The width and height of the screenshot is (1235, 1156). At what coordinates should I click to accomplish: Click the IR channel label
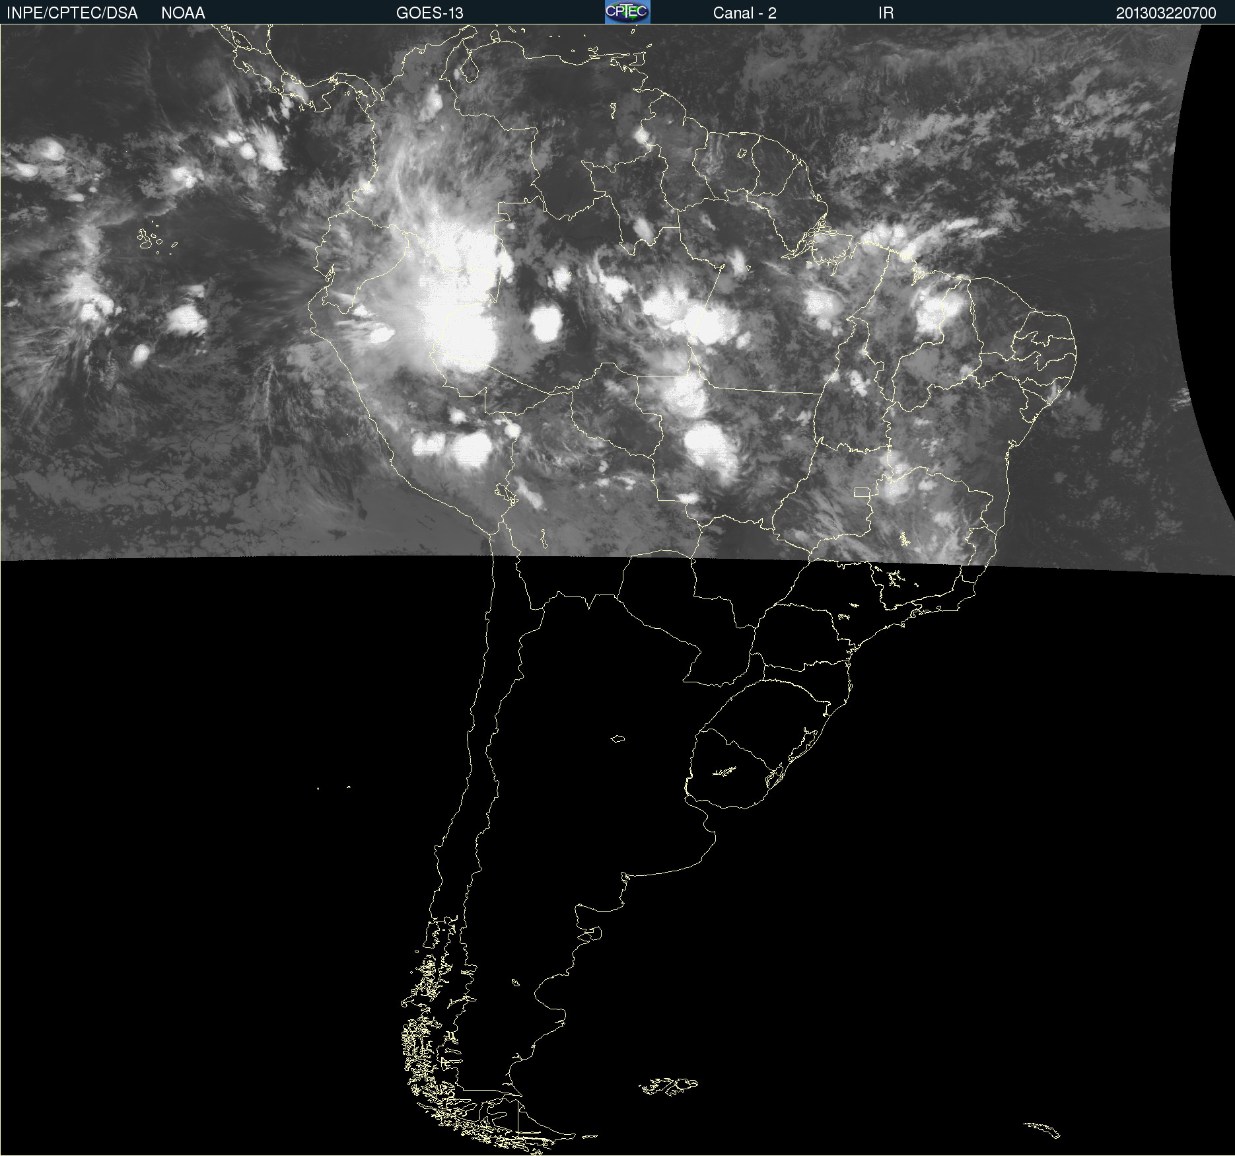point(886,13)
